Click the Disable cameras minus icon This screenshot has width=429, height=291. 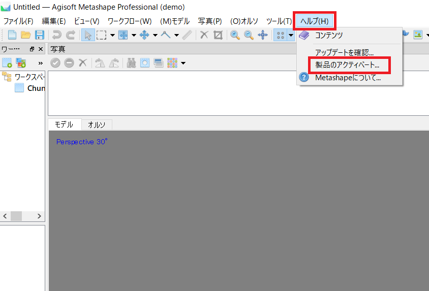click(x=69, y=63)
